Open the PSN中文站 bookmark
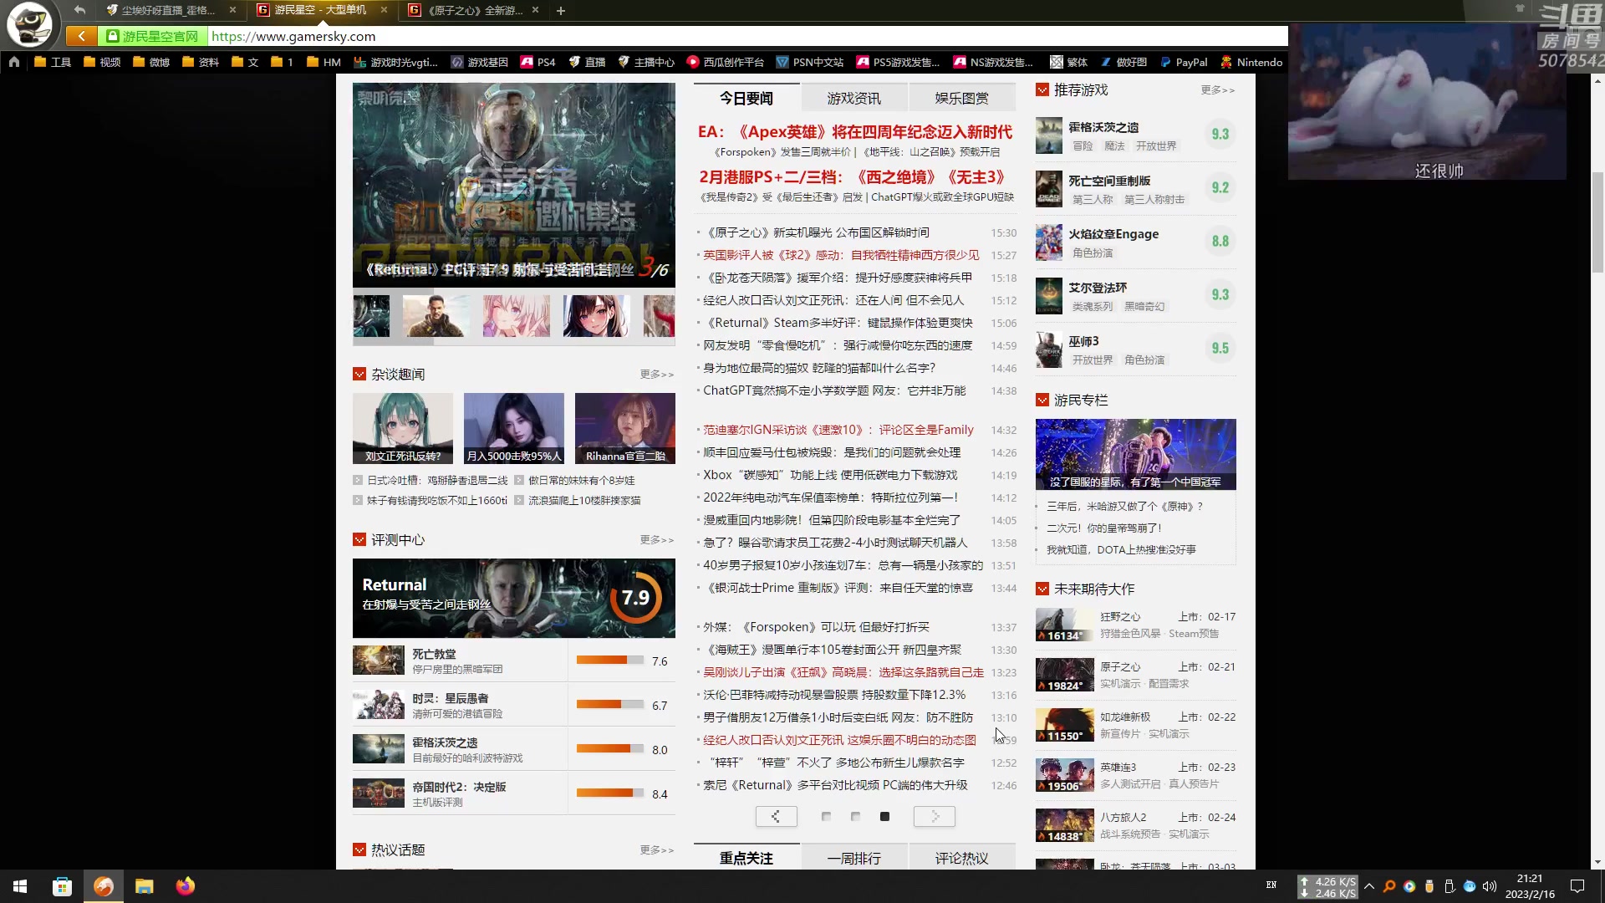Screen dimensions: 1605x903 click(x=809, y=62)
